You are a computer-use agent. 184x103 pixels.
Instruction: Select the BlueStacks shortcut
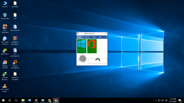(5, 51)
